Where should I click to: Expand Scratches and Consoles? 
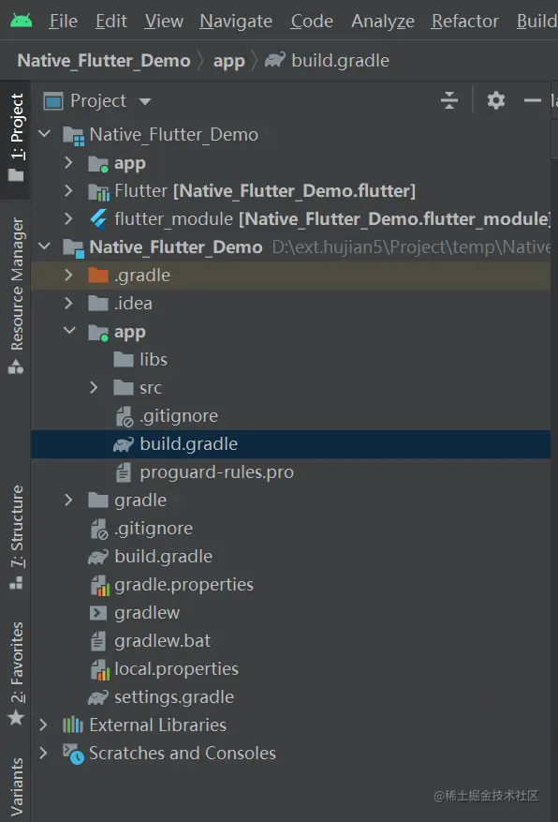pyautogui.click(x=44, y=753)
